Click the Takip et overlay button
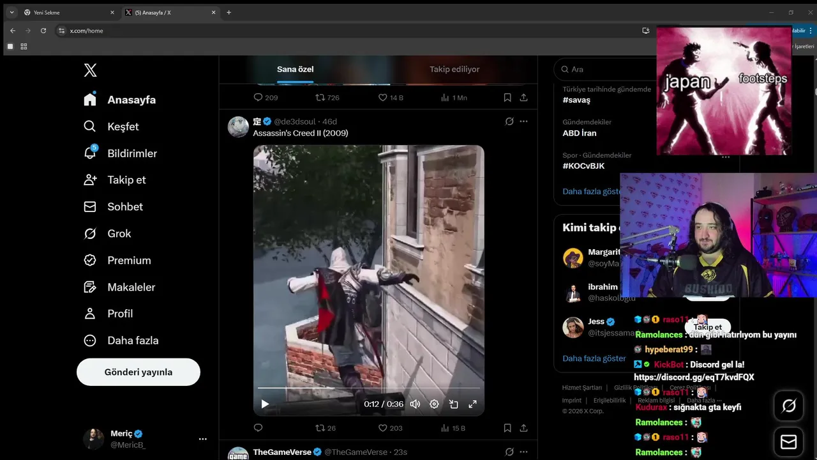This screenshot has height=460, width=817. 708,327
